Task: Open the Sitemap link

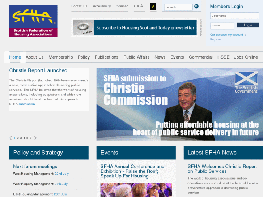Action: click(122, 6)
